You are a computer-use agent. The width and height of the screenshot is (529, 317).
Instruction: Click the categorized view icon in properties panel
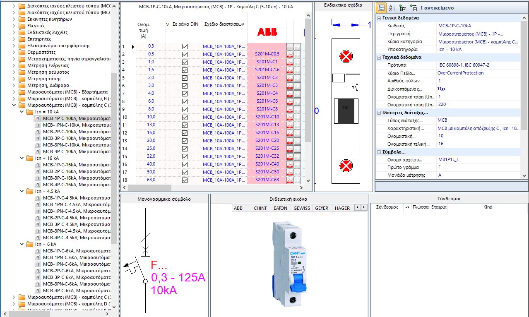pyautogui.click(x=381, y=7)
